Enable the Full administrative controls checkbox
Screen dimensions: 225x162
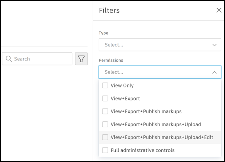[105, 150]
